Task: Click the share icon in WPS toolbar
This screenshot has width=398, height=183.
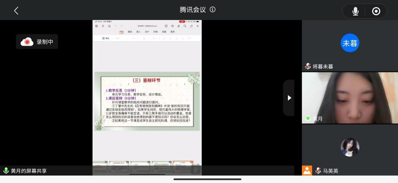Action: pos(191,26)
